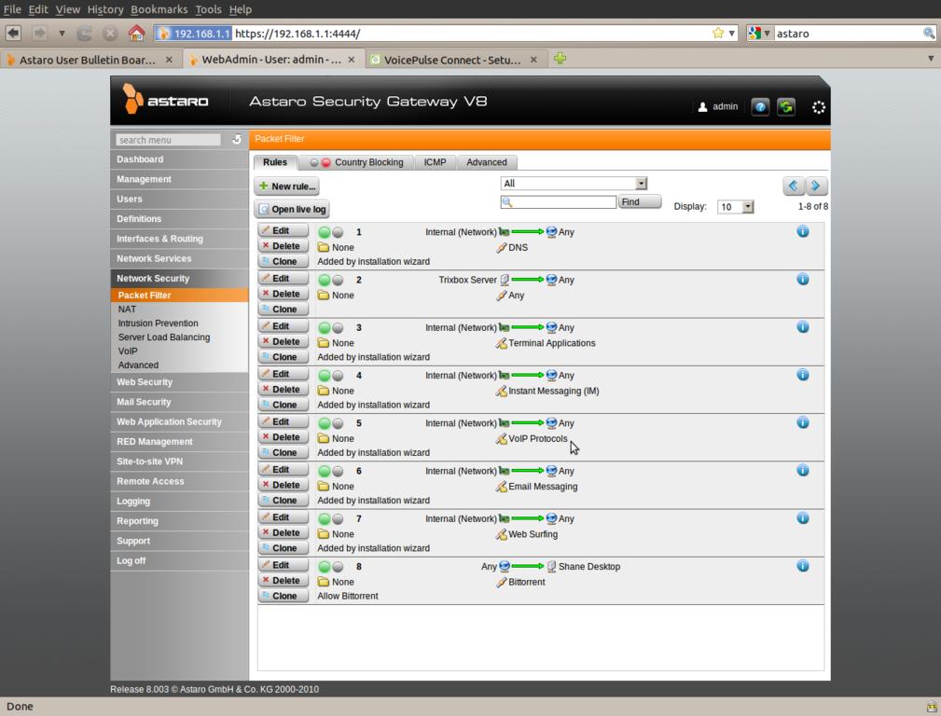Image resolution: width=941 pixels, height=716 pixels.
Task: Open info icon for rule 2
Action: point(802,279)
